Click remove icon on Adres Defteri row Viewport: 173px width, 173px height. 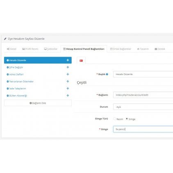[8, 75]
